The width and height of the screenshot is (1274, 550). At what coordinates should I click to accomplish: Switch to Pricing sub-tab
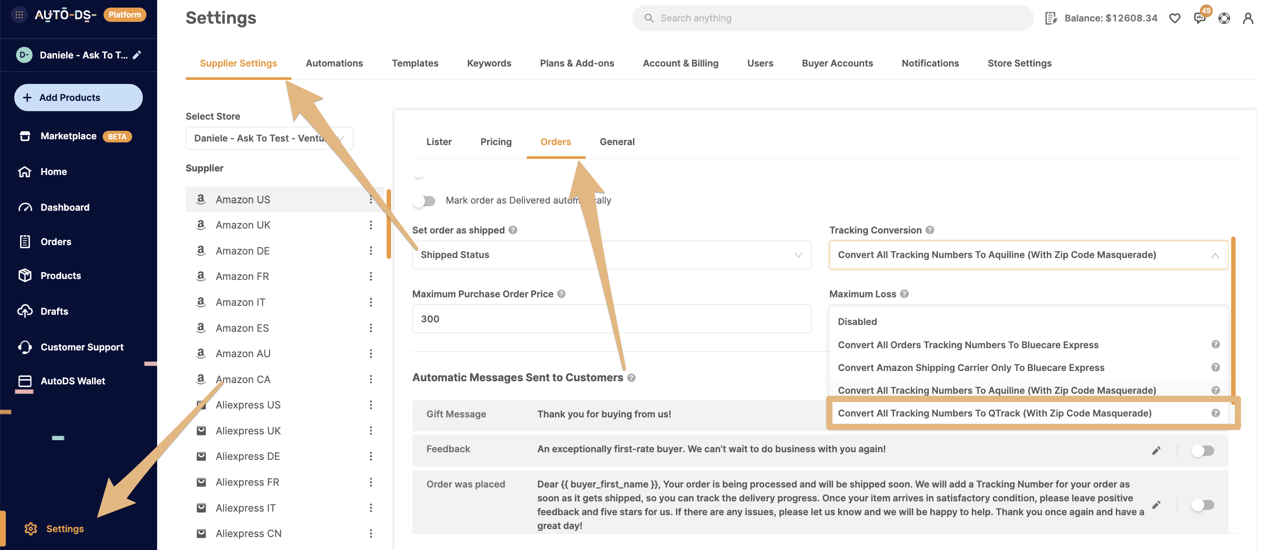(x=496, y=142)
